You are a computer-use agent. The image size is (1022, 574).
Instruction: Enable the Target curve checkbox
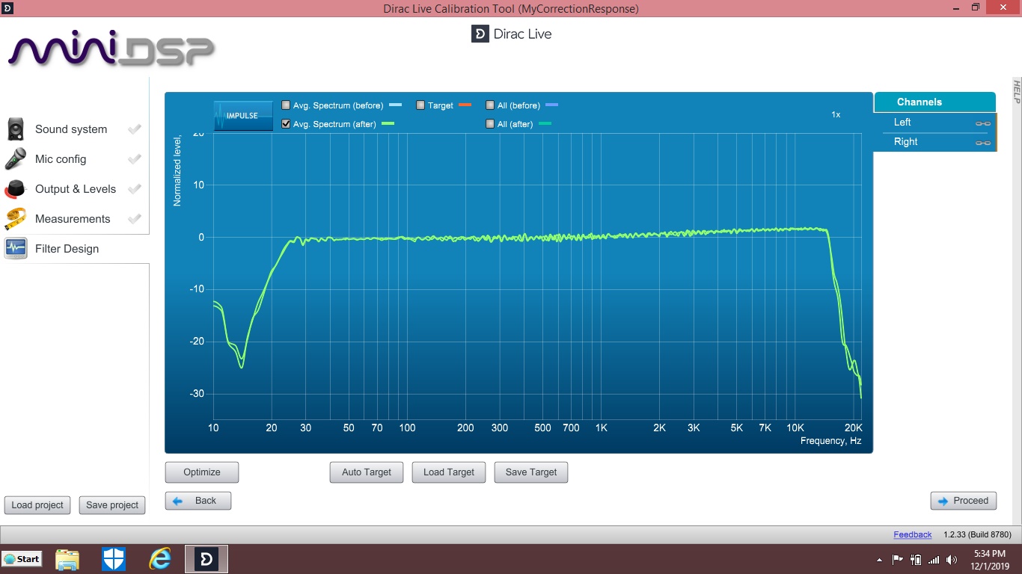pos(420,105)
